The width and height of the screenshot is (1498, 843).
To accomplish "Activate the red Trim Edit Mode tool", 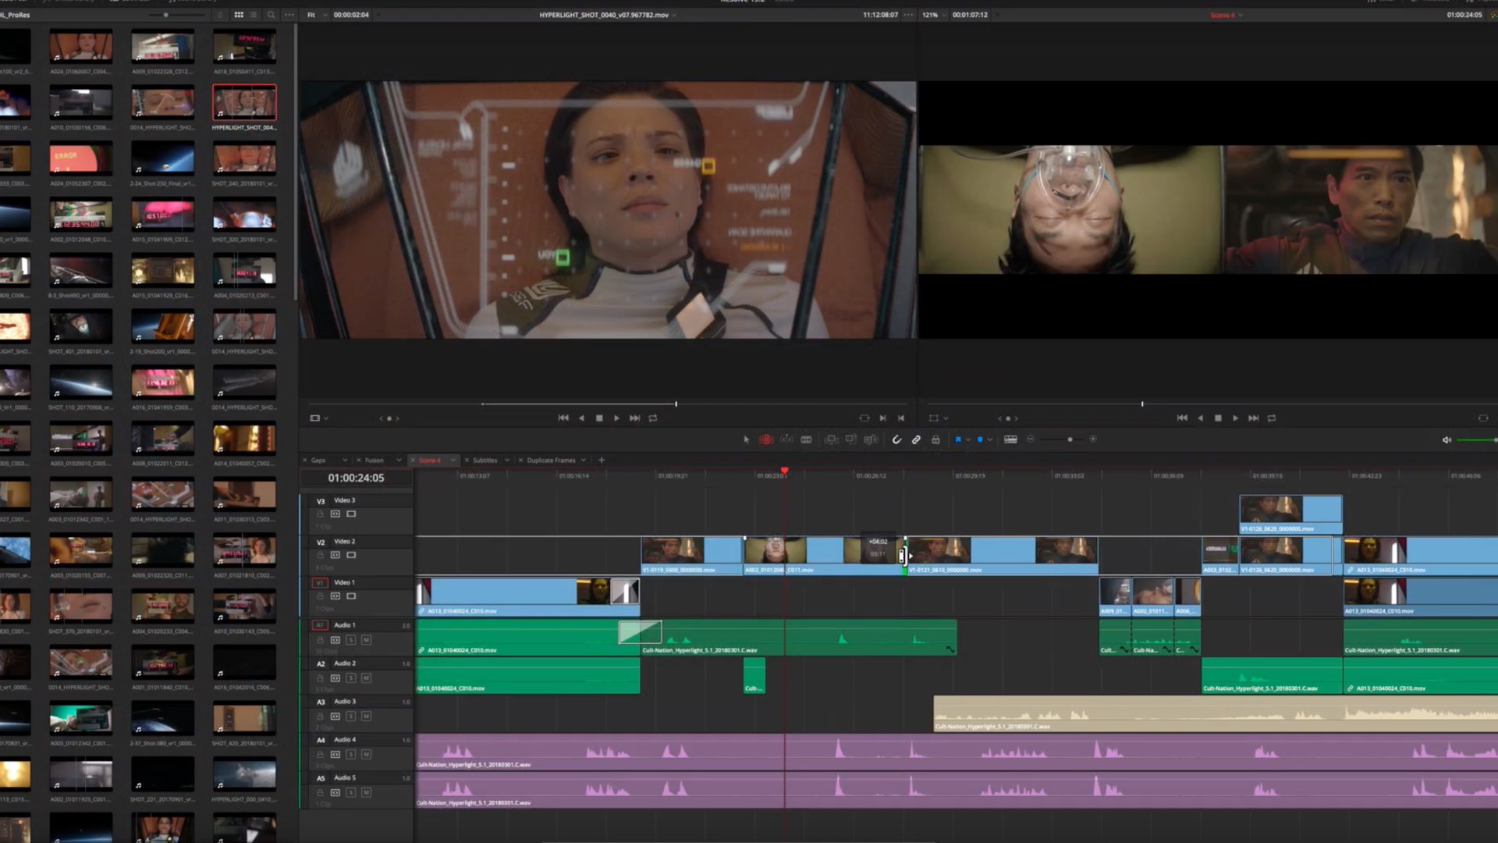I will tap(766, 439).
